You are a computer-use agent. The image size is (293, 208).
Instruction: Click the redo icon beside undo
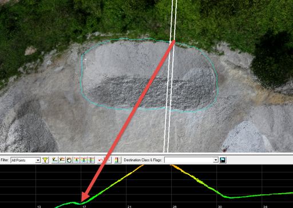coord(108,160)
